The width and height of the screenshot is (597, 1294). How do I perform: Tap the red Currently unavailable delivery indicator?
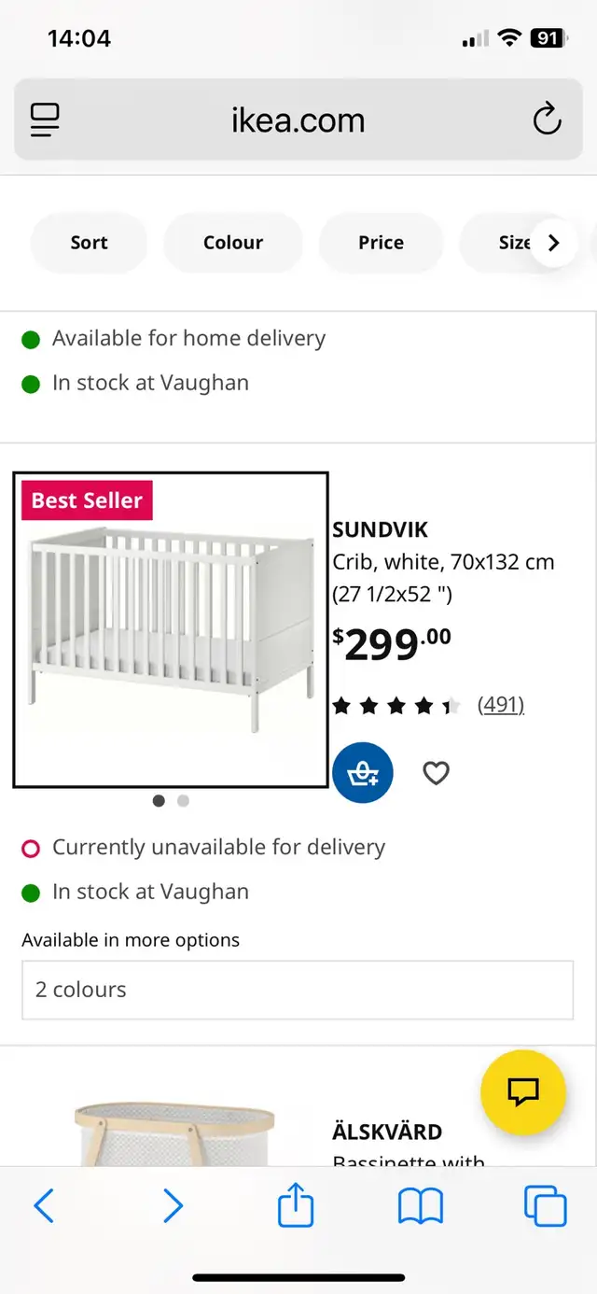(31, 848)
